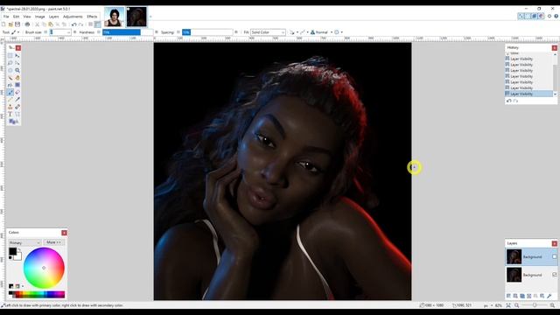Click Undo button in History panel footer
This screenshot has width=560, height=315.
[509, 101]
